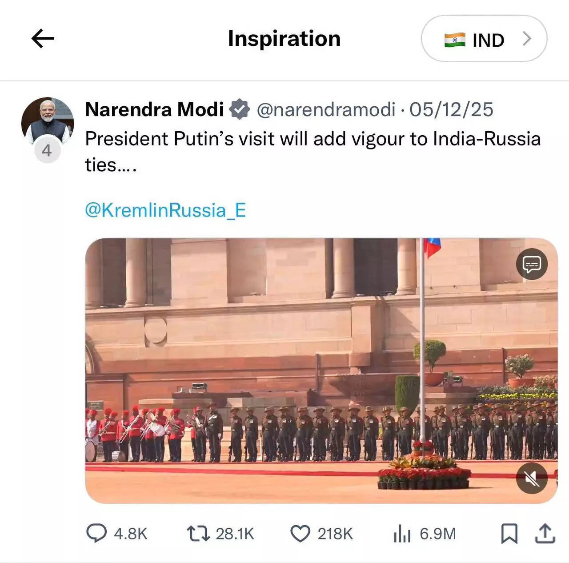Go back using the arrow
The height and width of the screenshot is (563, 569).
coord(42,38)
